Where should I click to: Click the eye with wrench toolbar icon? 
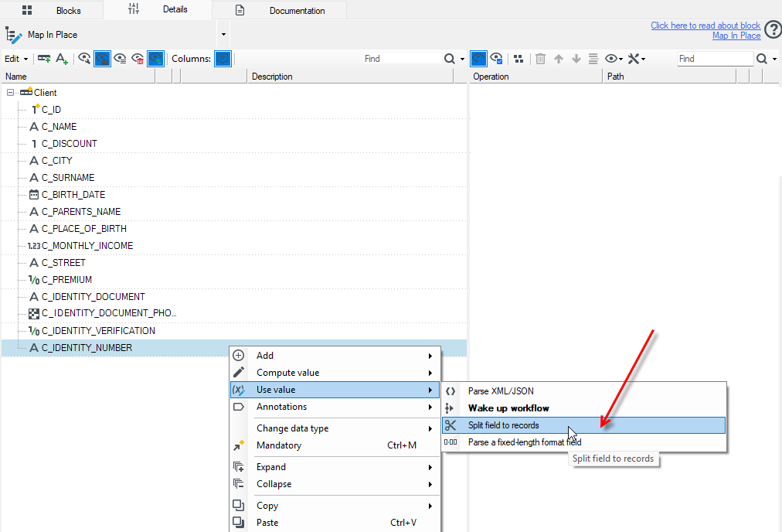[84, 59]
